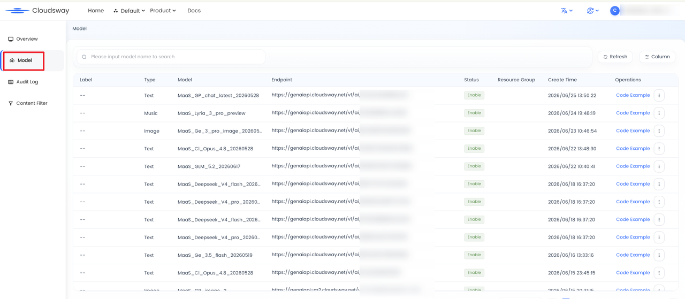Screen dimensions: 685x299
Task: Click the Content Filter funnel icon
Action: point(11,103)
